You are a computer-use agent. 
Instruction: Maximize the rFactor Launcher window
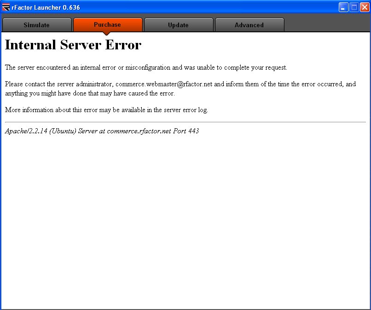(x=354, y=7)
